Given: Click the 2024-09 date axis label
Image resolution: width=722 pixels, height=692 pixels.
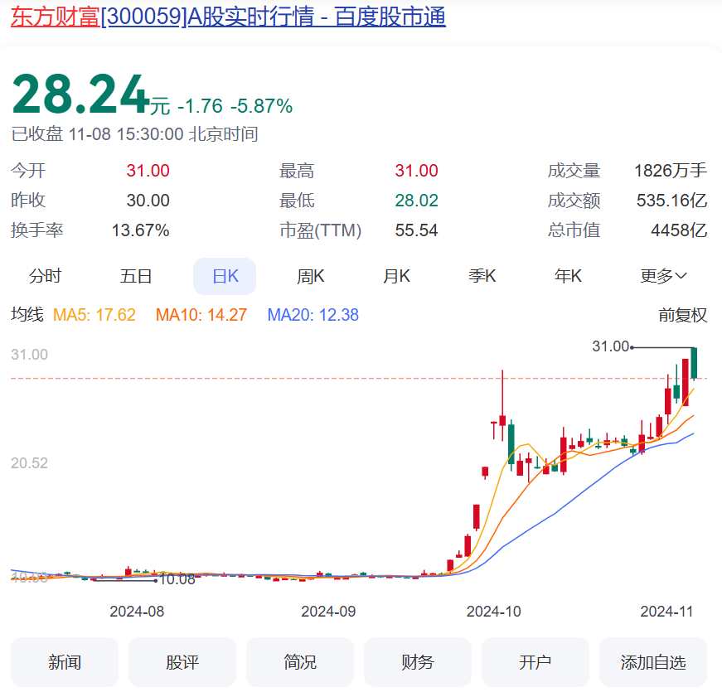Looking at the screenshot, I should 328,612.
